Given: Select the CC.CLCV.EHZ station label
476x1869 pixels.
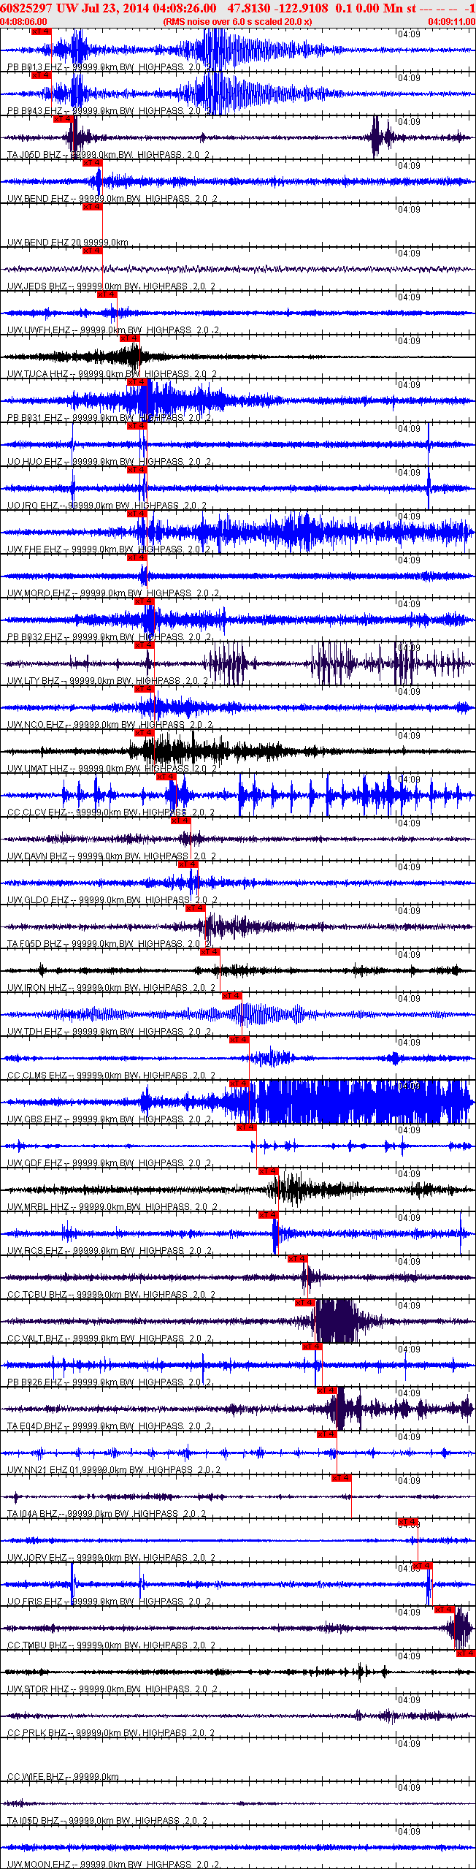Looking at the screenshot, I should pos(111,812).
